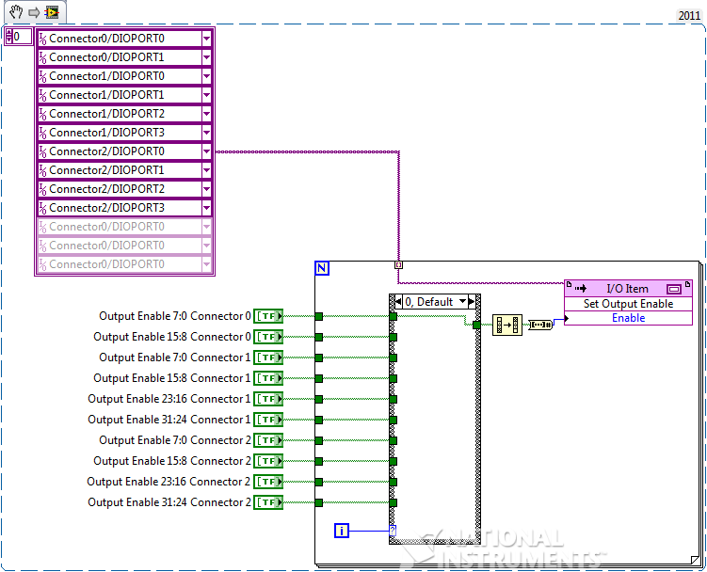Click the 'Output Enable 7:0 Connector 0' label

click(x=175, y=316)
